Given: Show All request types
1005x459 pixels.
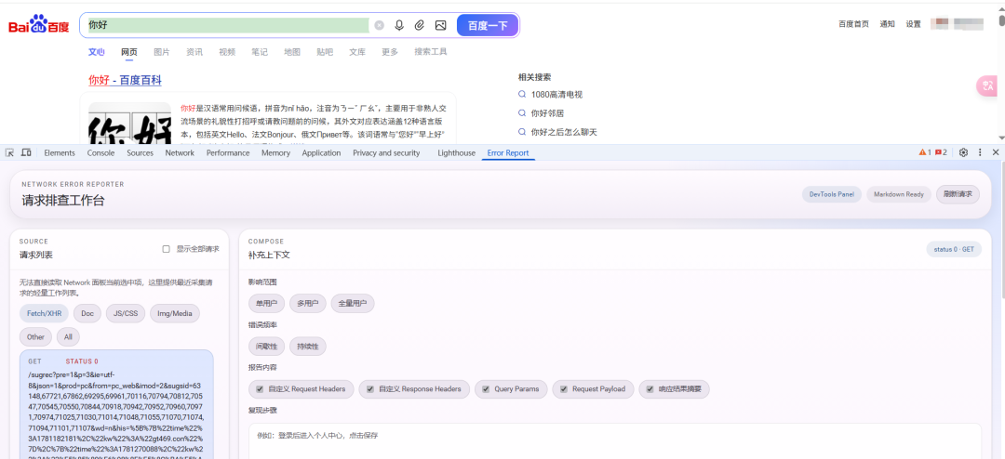Looking at the screenshot, I should pyautogui.click(x=68, y=336).
